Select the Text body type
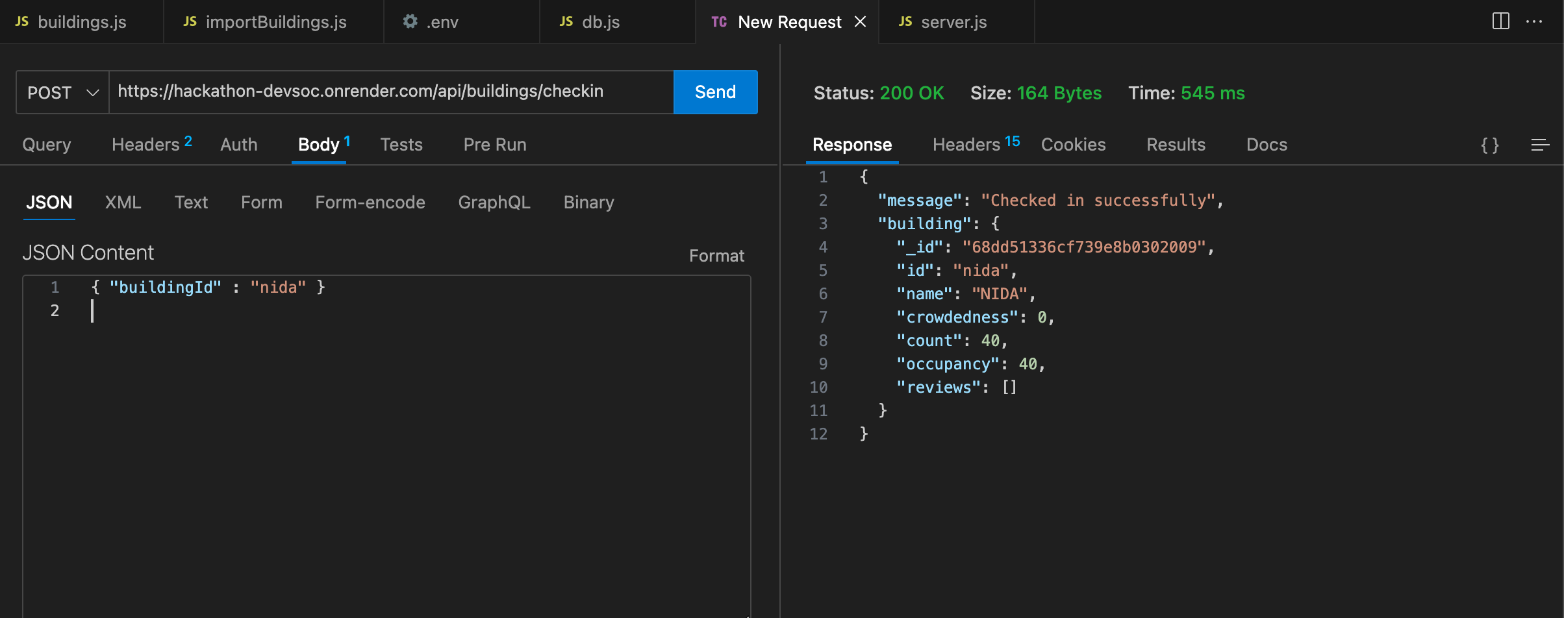Viewport: 1564px width, 618px height. tap(191, 203)
